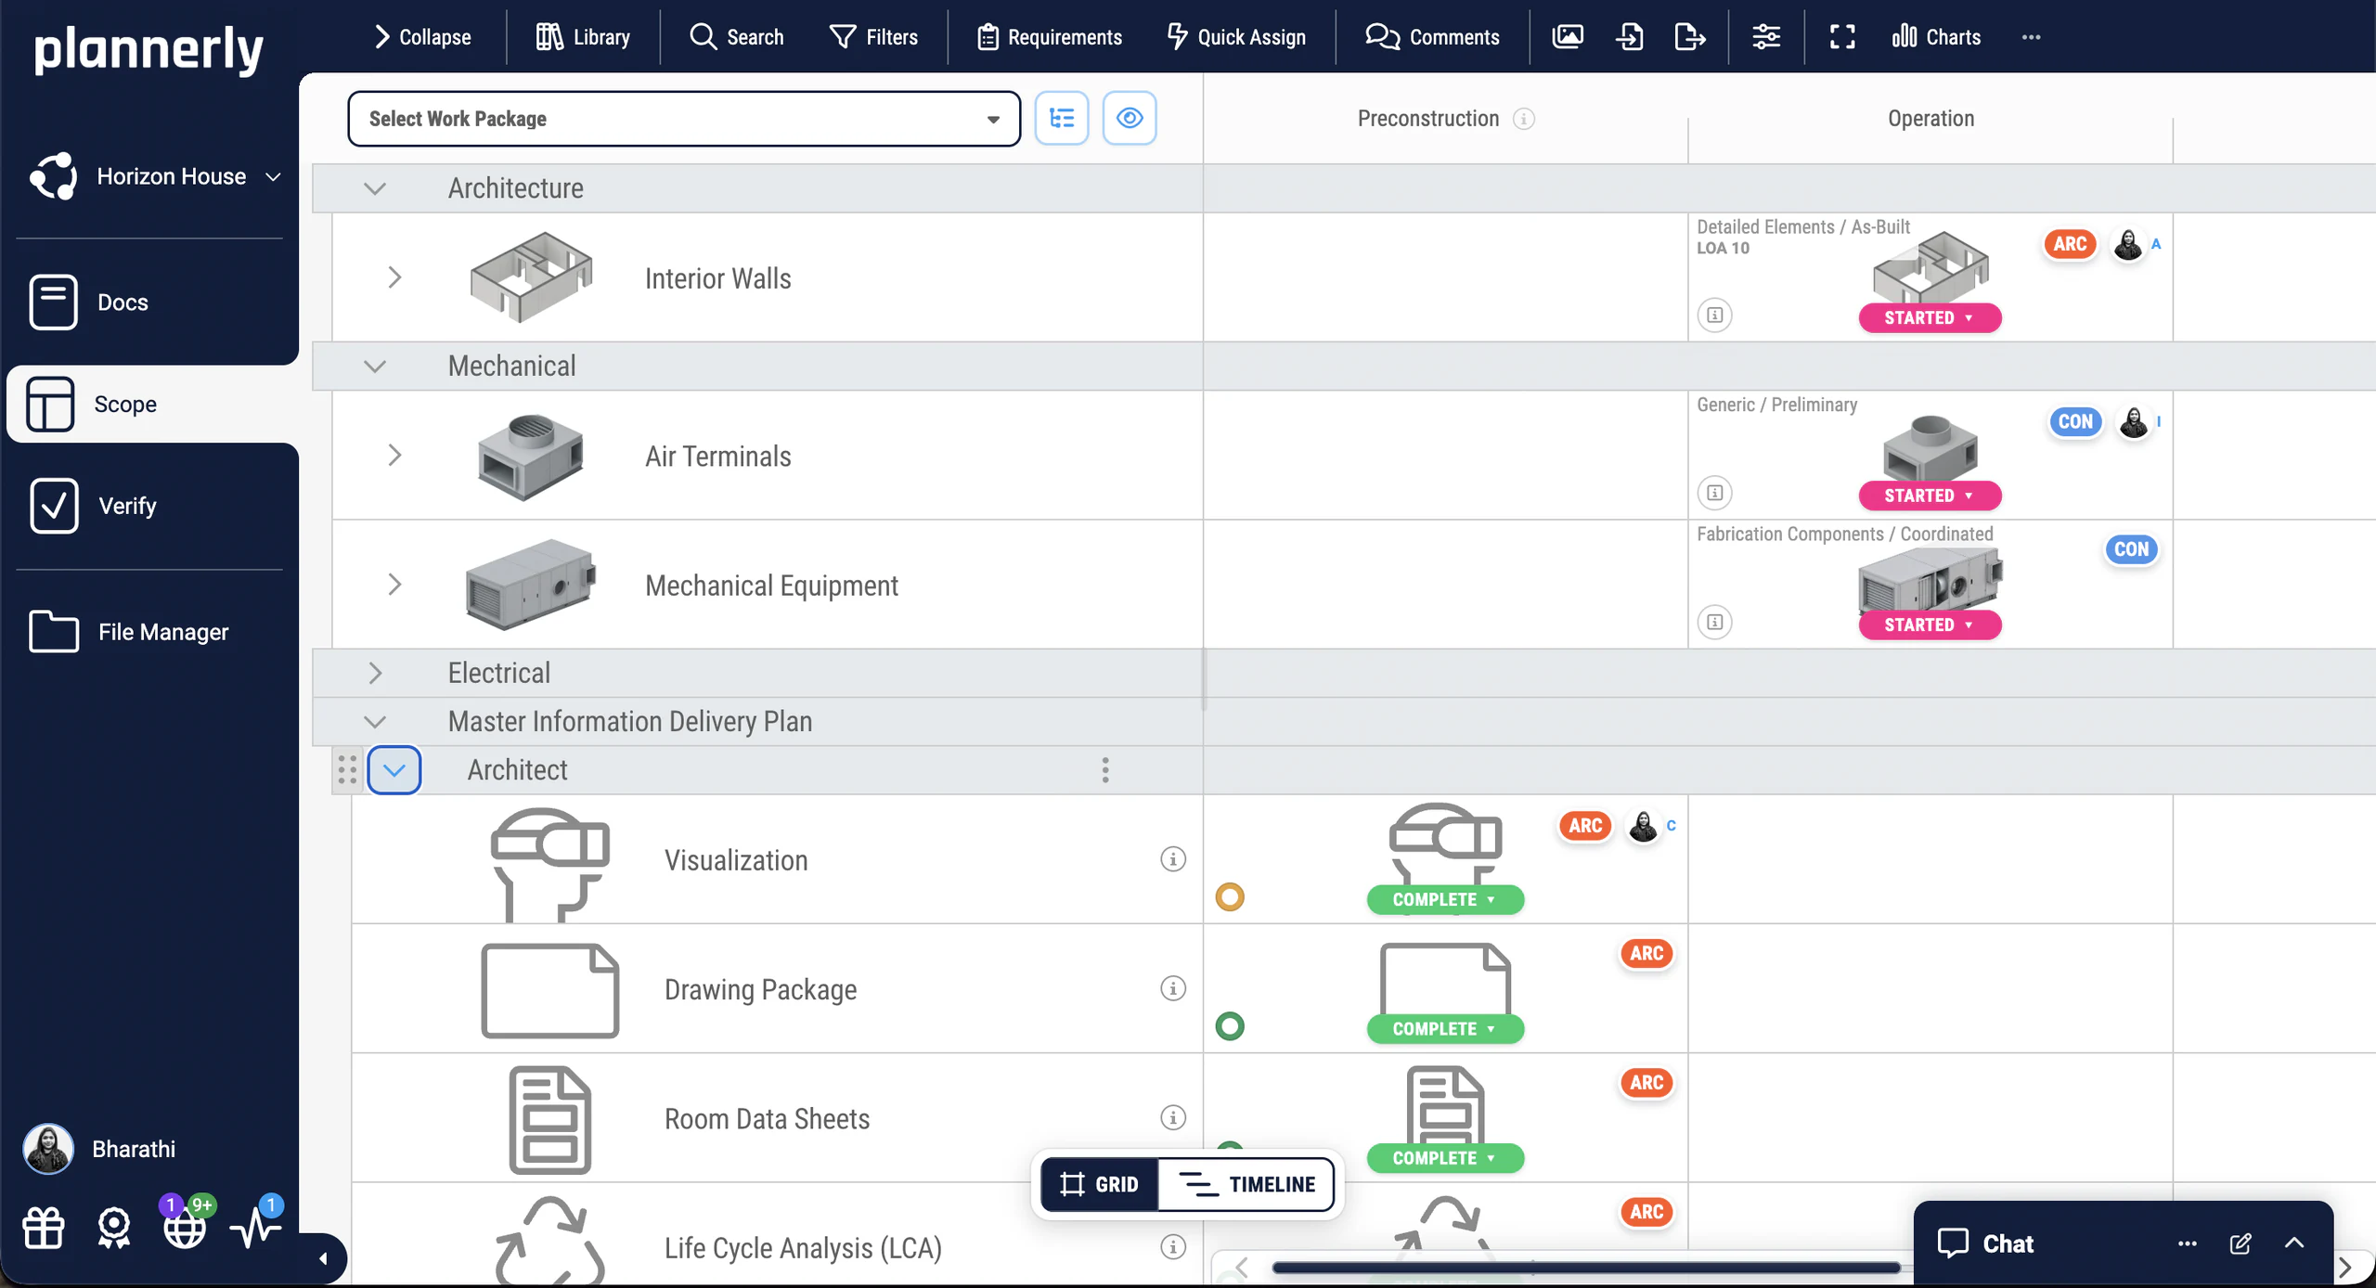The image size is (2376, 1288).
Task: Click the horizontal scrollbar at the bottom
Action: pos(1585,1267)
